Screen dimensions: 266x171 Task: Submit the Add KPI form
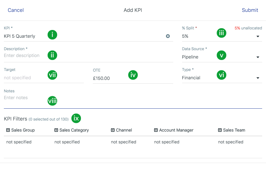click(x=250, y=10)
